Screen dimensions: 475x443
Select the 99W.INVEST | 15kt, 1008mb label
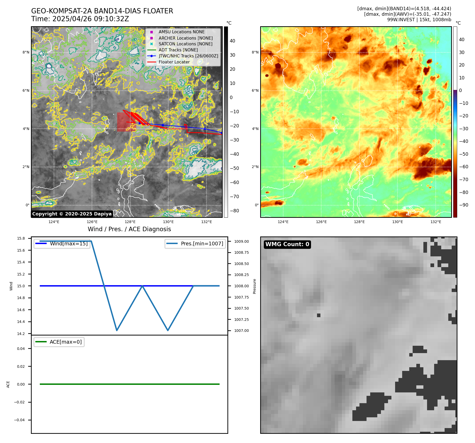pyautogui.click(x=419, y=20)
